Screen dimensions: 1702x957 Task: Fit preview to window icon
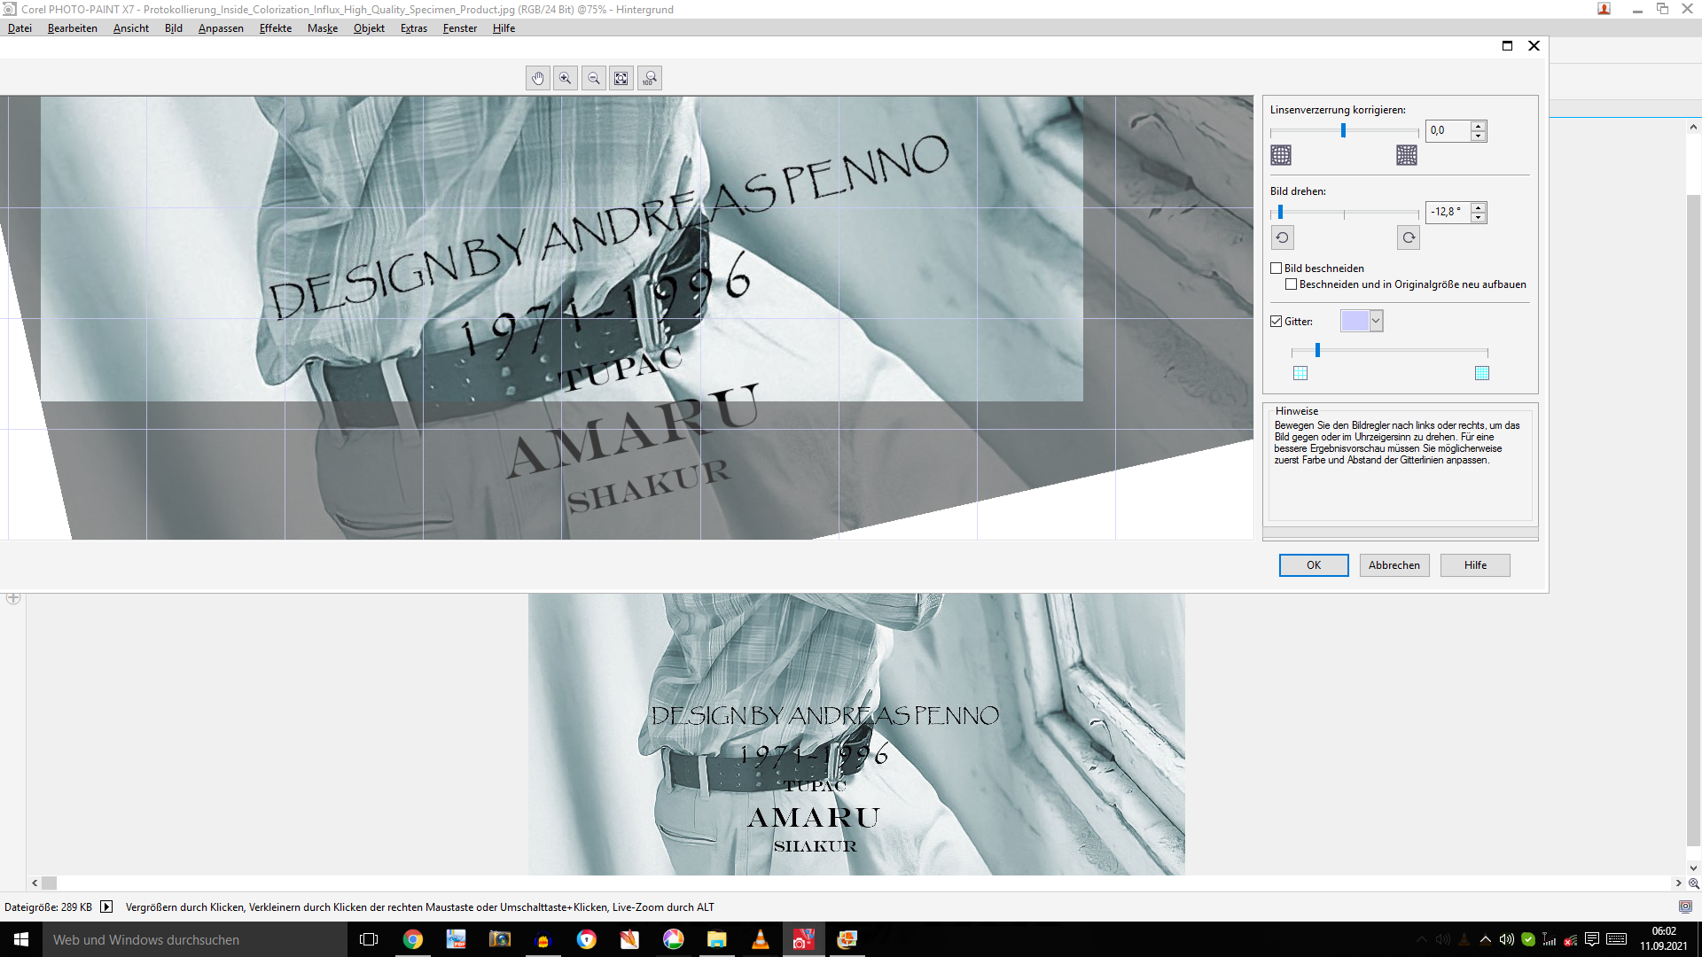(x=621, y=78)
